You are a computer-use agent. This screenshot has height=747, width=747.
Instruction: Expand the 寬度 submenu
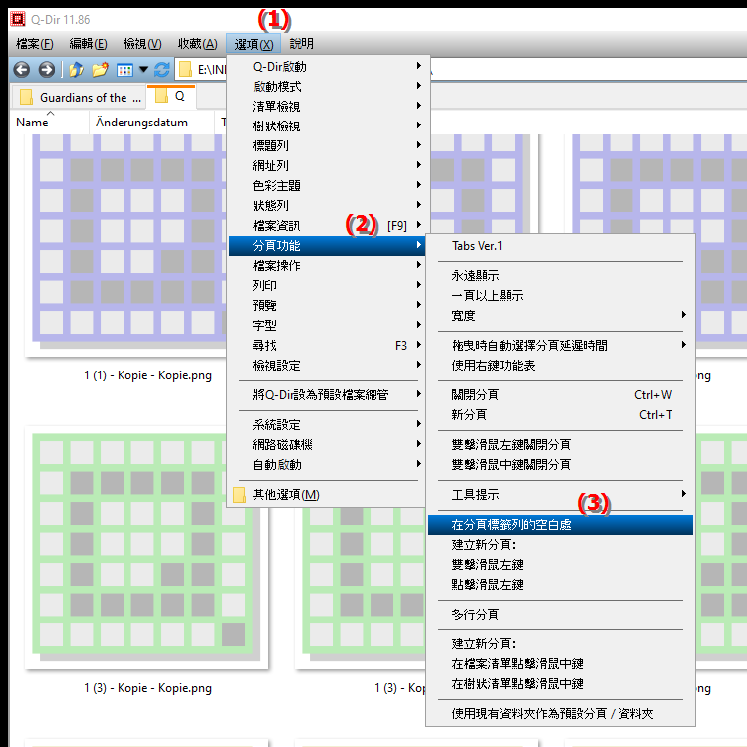coord(561,316)
